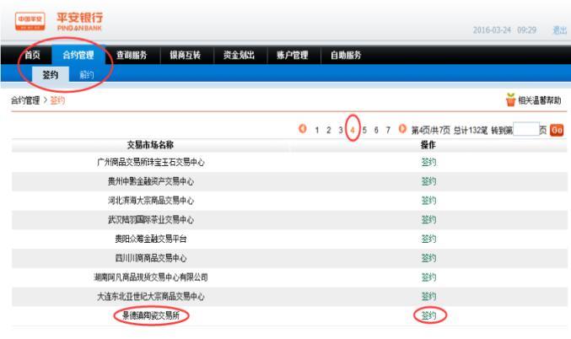Viewport: 571px width, 339px height.
Task: Click 签约 for 景德镇陶瓷交易所
Action: click(x=428, y=315)
